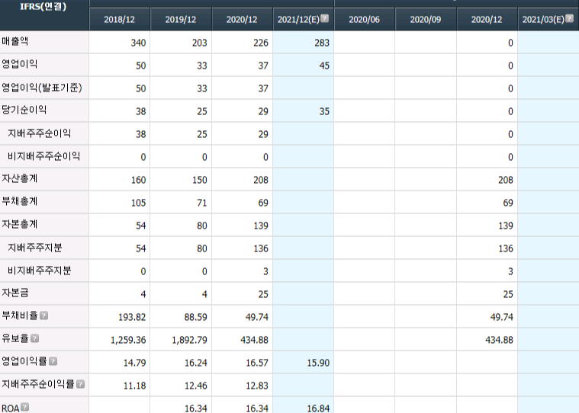Click help icon next to 2021/12(E) header
Image resolution: width=579 pixels, height=413 pixels.
[324, 18]
